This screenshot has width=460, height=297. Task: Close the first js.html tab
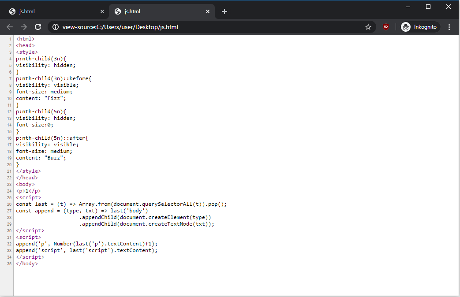pos(102,11)
